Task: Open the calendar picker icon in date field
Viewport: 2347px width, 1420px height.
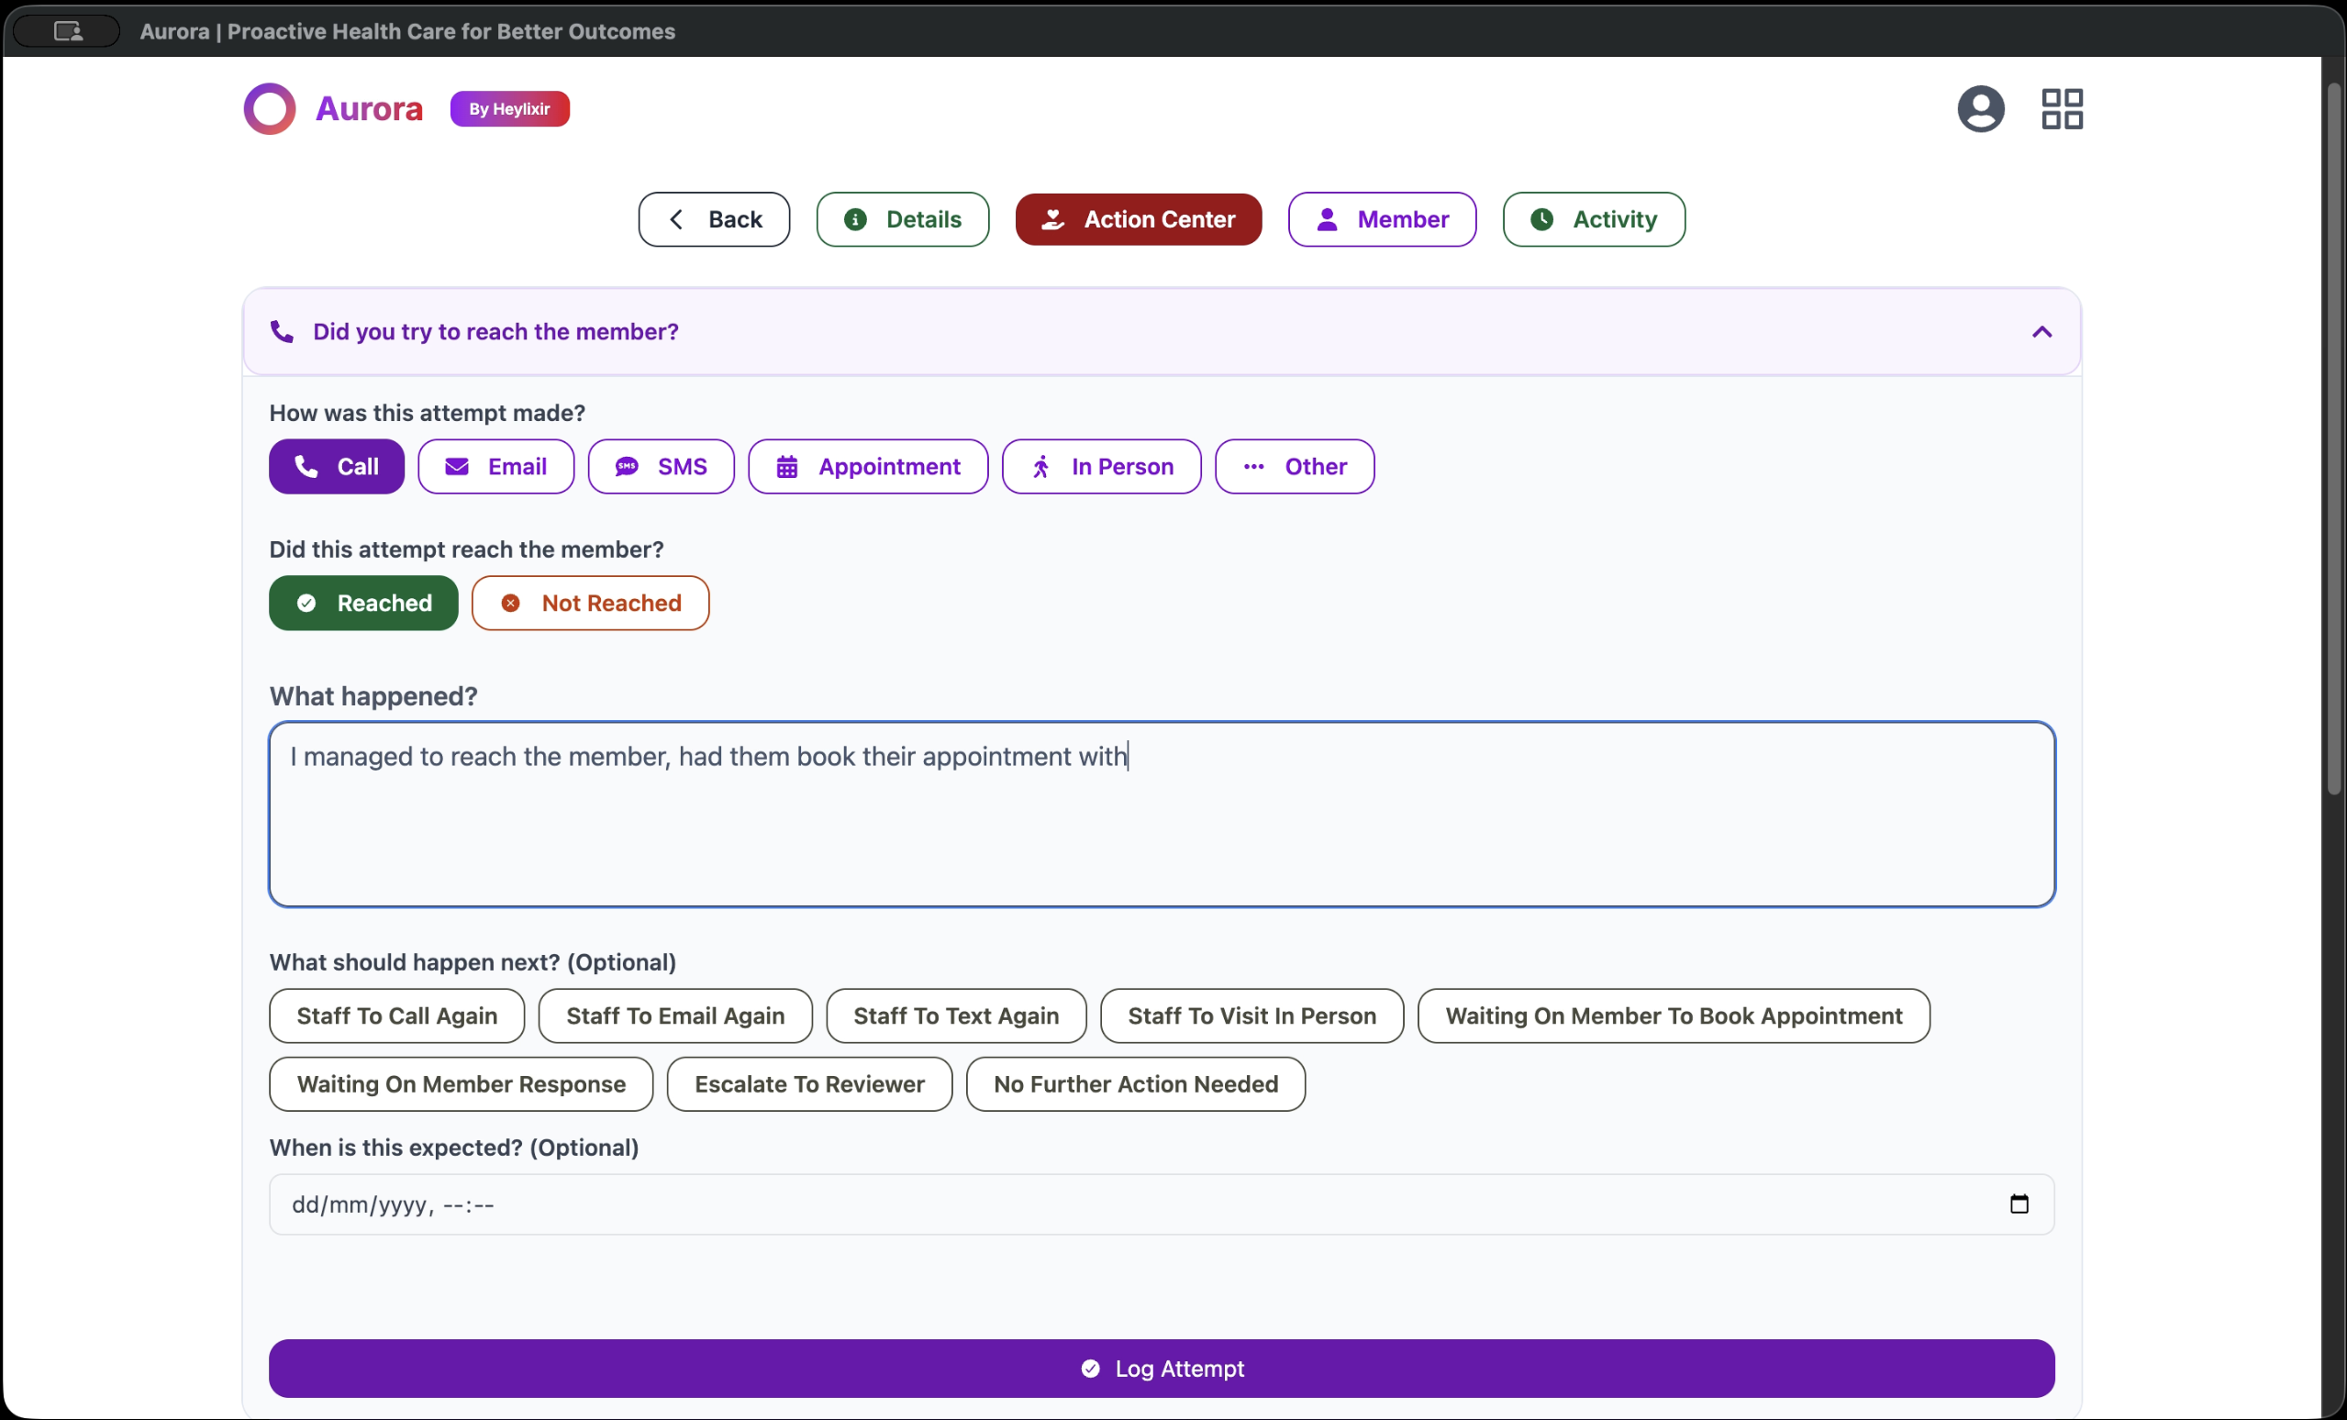Action: 2019,1204
